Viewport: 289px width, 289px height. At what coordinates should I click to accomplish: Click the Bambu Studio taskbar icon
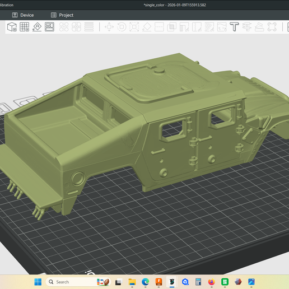[x=172, y=282]
